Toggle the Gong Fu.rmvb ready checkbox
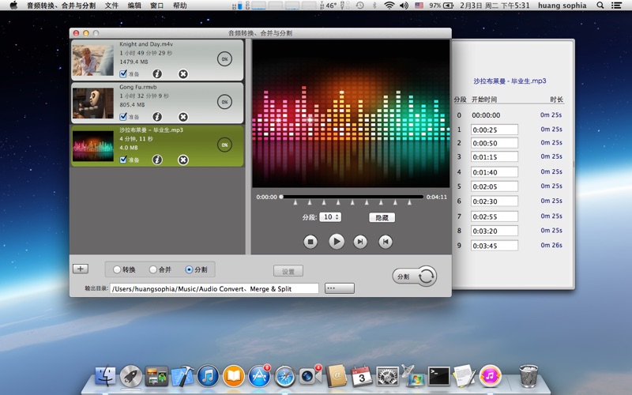The image size is (632, 395). (123, 117)
